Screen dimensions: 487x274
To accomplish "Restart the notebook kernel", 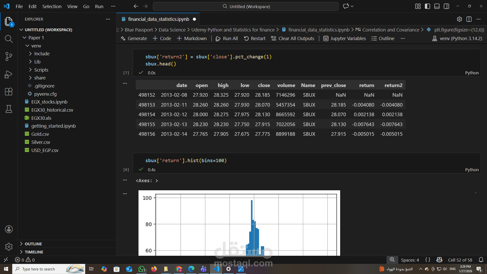I will pos(255,38).
